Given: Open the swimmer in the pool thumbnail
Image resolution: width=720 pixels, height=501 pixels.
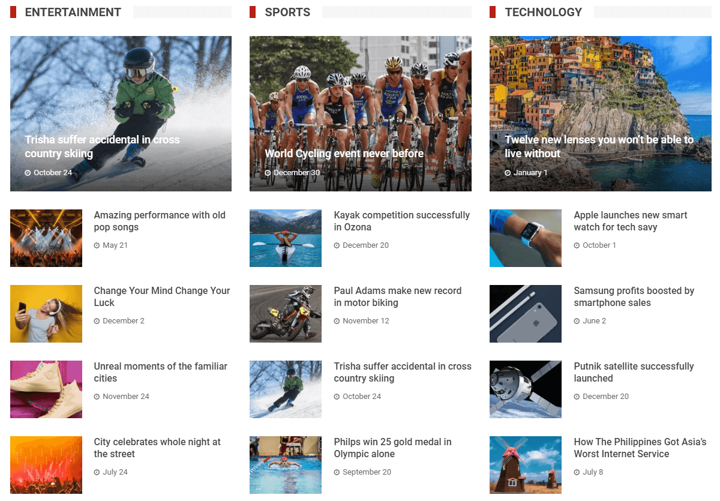Looking at the screenshot, I should pos(286,465).
